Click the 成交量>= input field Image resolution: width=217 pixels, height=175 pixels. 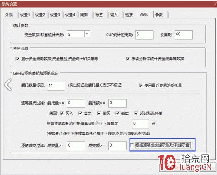point(76,146)
